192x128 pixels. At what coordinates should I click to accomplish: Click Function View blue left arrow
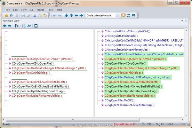[4, 26]
